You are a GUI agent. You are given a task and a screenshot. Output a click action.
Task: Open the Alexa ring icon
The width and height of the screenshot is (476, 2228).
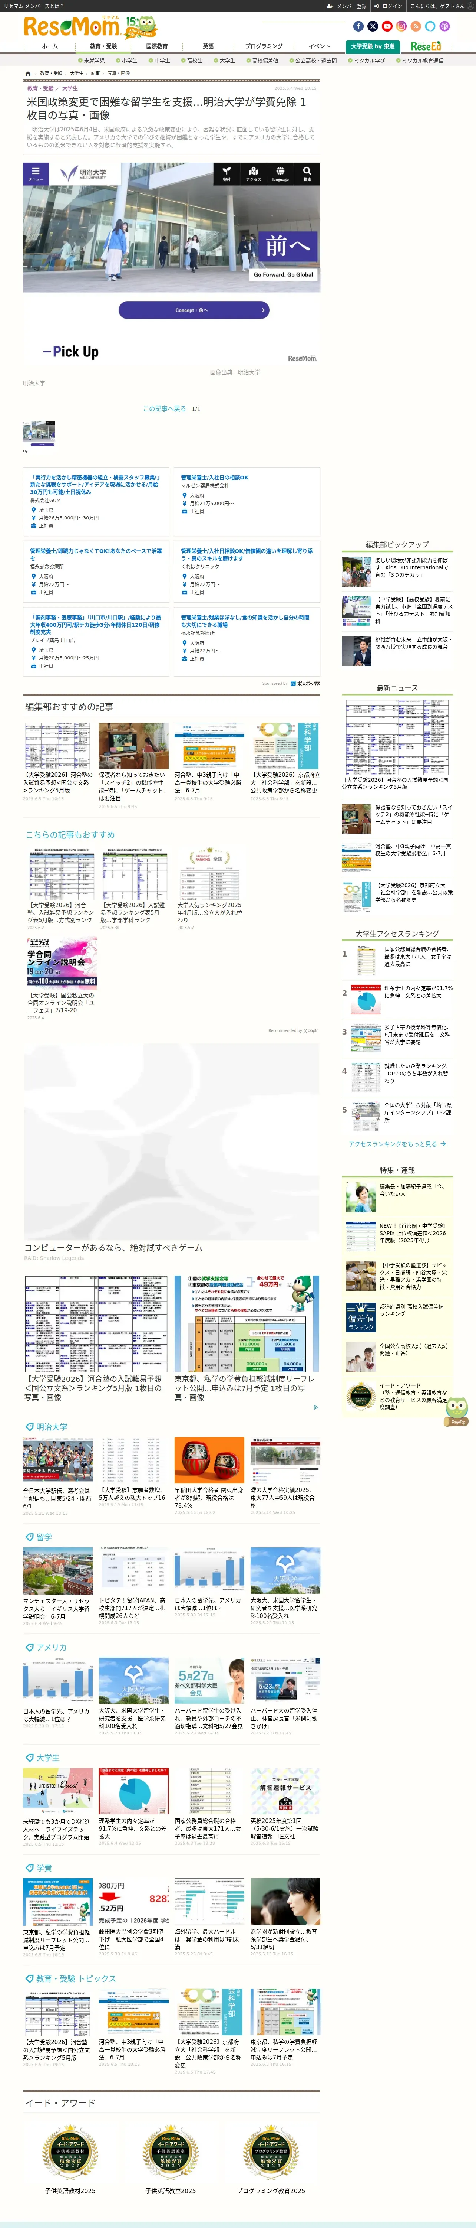point(429,26)
